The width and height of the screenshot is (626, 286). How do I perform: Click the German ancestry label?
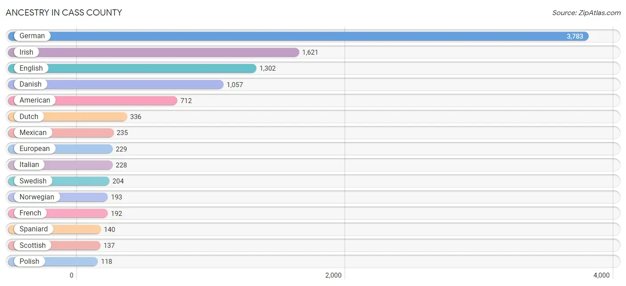[x=32, y=36]
